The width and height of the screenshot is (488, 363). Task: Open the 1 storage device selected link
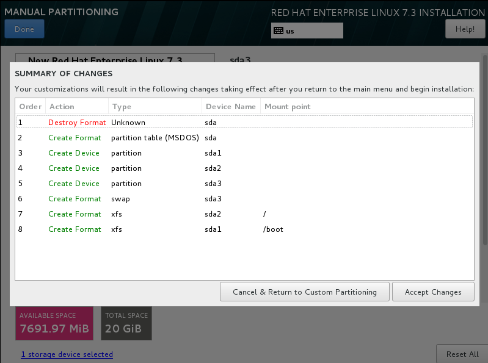67,354
